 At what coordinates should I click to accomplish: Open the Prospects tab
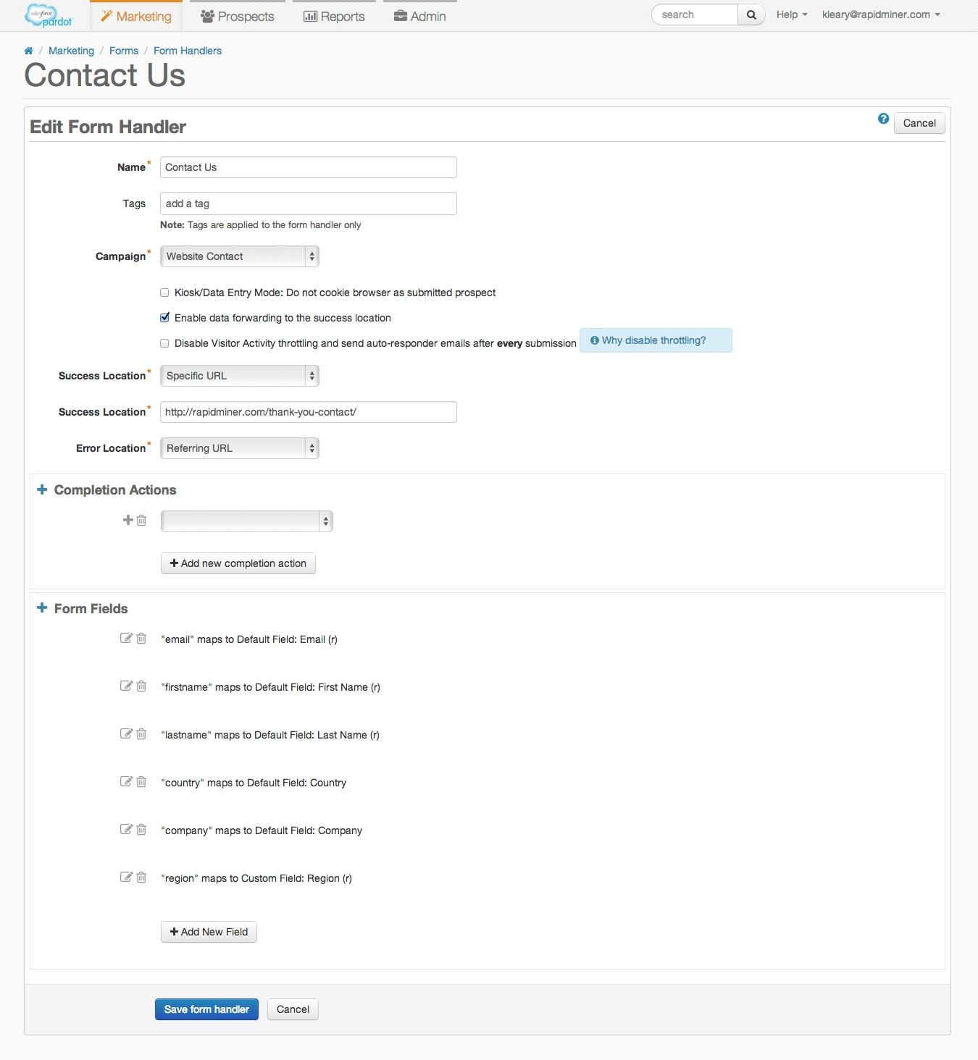(237, 16)
